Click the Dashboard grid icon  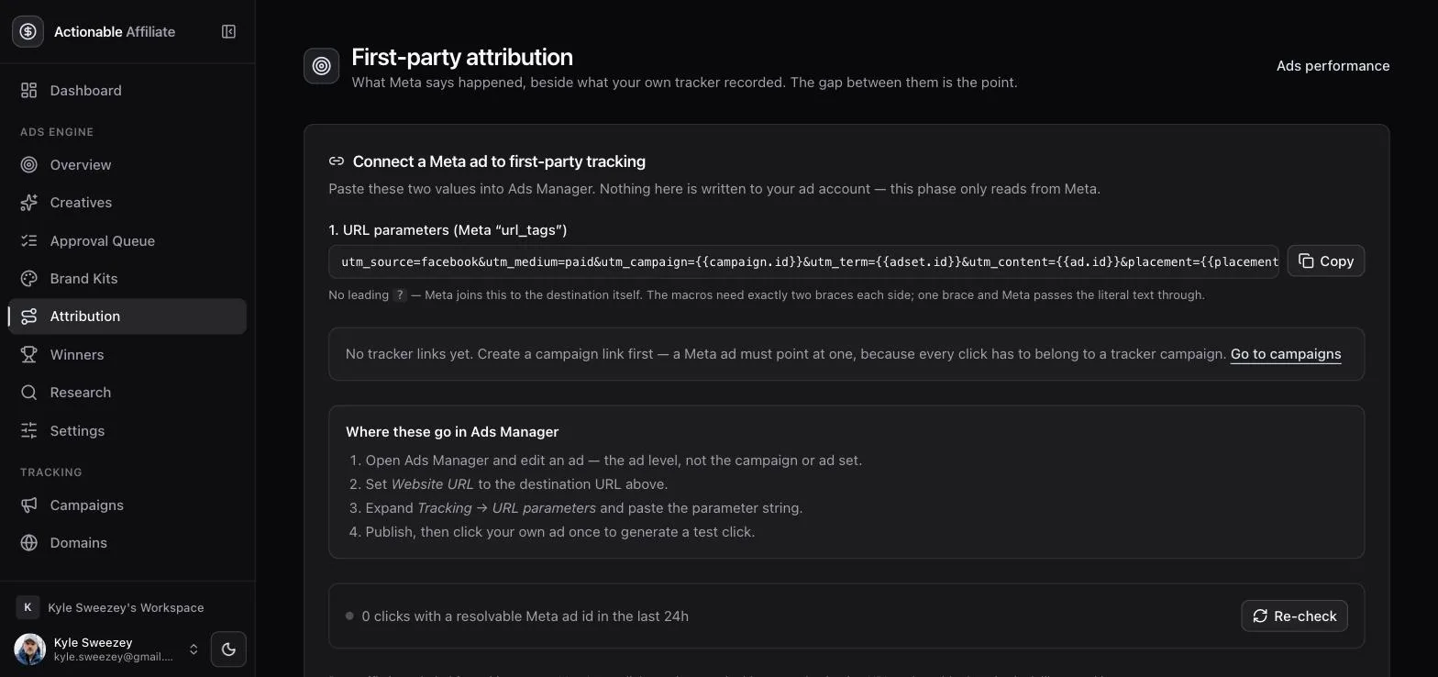29,90
